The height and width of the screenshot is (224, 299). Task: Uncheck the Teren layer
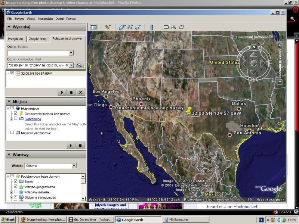tap(16, 181)
